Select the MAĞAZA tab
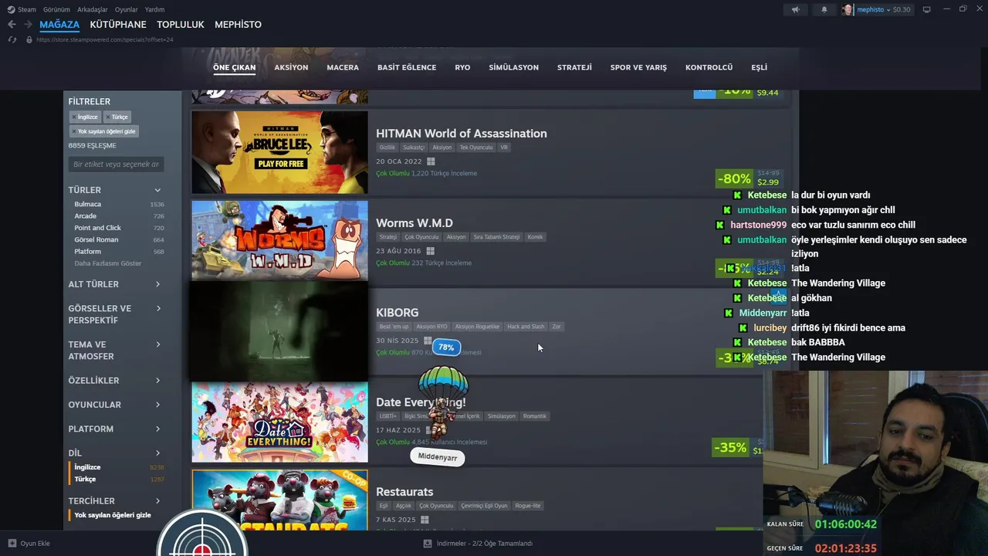This screenshot has height=556, width=988. tap(59, 25)
